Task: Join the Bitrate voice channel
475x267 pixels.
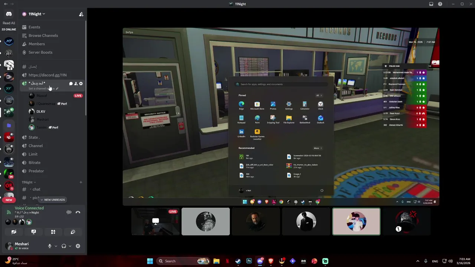Action: click(x=52, y=162)
